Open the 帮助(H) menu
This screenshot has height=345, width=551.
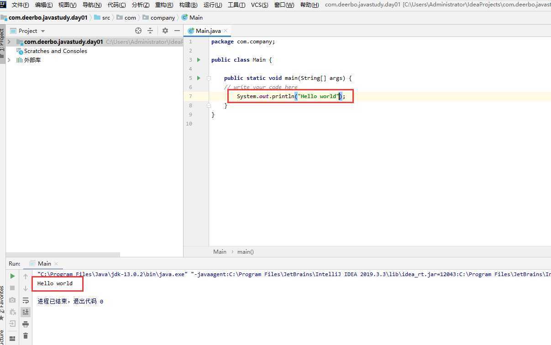[x=310, y=5]
